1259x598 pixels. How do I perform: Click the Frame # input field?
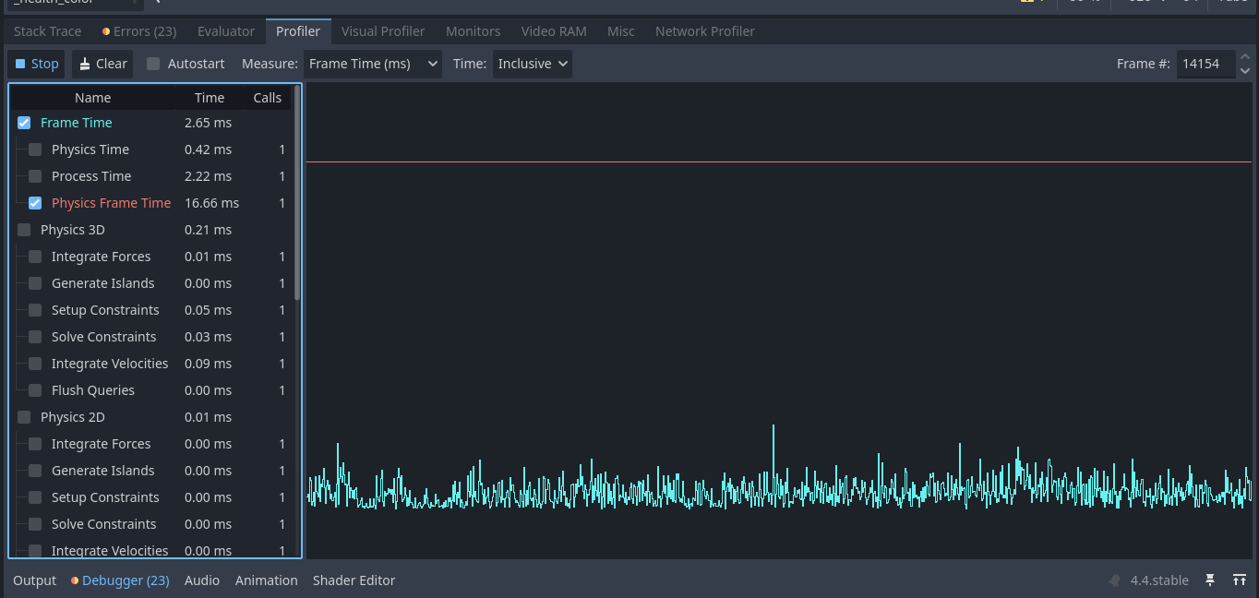click(1204, 64)
